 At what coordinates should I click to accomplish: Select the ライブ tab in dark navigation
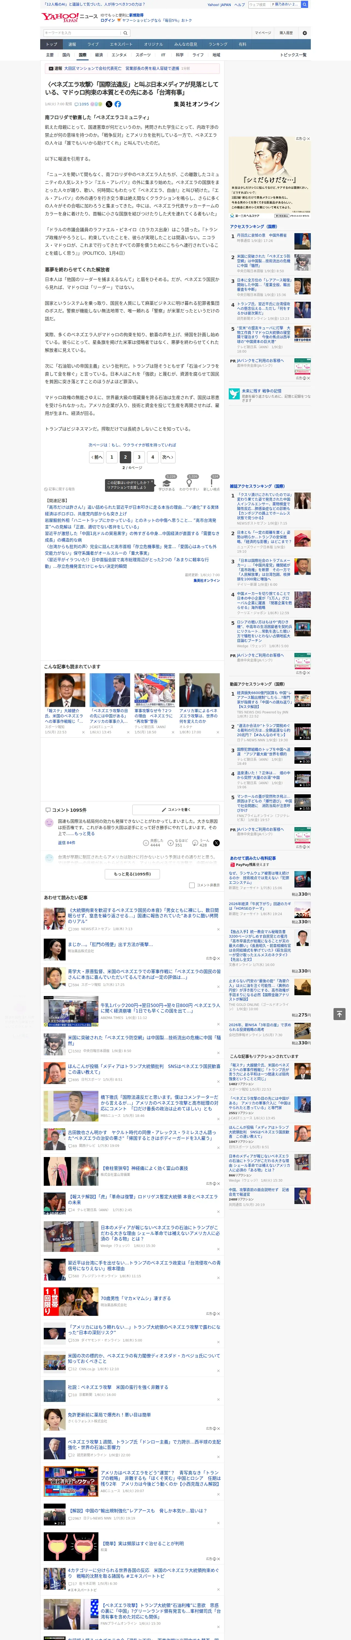click(x=93, y=45)
